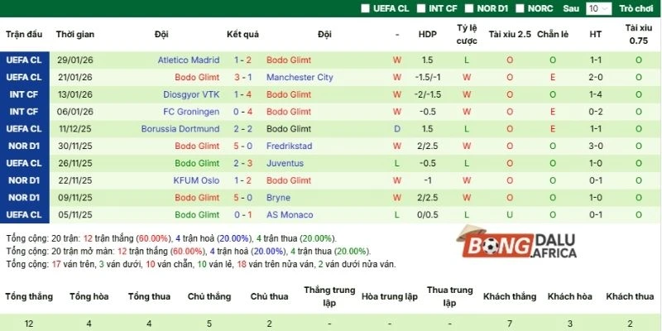Click the Bongdalu Africa logo
This screenshot has width=662, height=331.
(516, 246)
